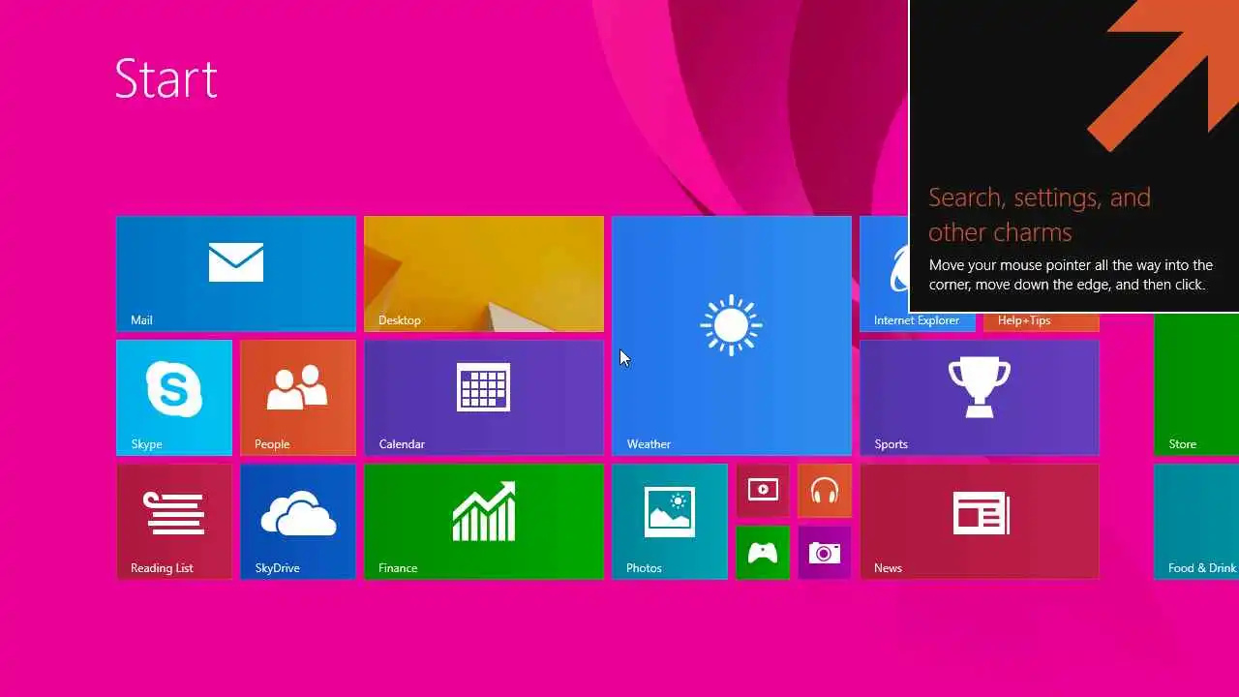Open the Desktop tile
This screenshot has height=697, width=1239.
(x=484, y=274)
